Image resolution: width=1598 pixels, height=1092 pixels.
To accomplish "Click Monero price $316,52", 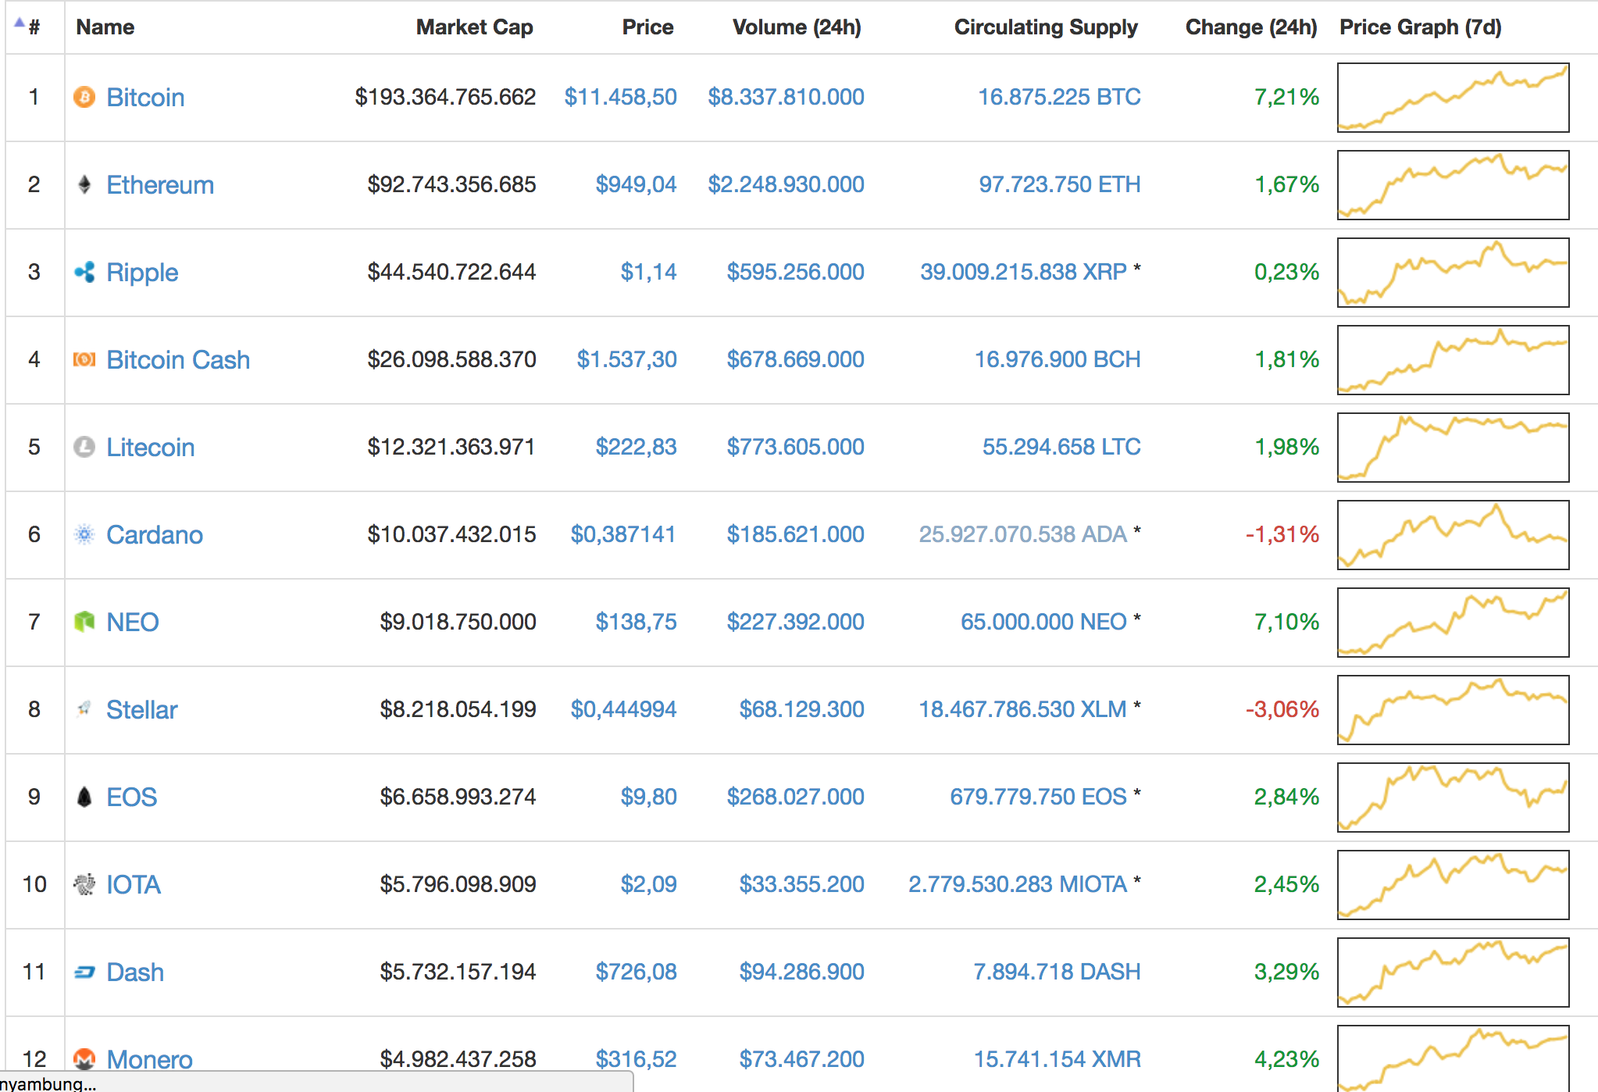I will coord(637,1059).
